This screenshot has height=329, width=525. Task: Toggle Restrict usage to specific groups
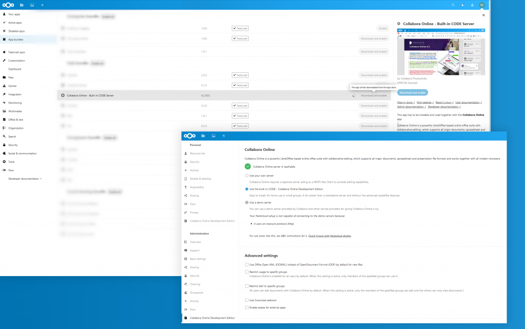[247, 272]
